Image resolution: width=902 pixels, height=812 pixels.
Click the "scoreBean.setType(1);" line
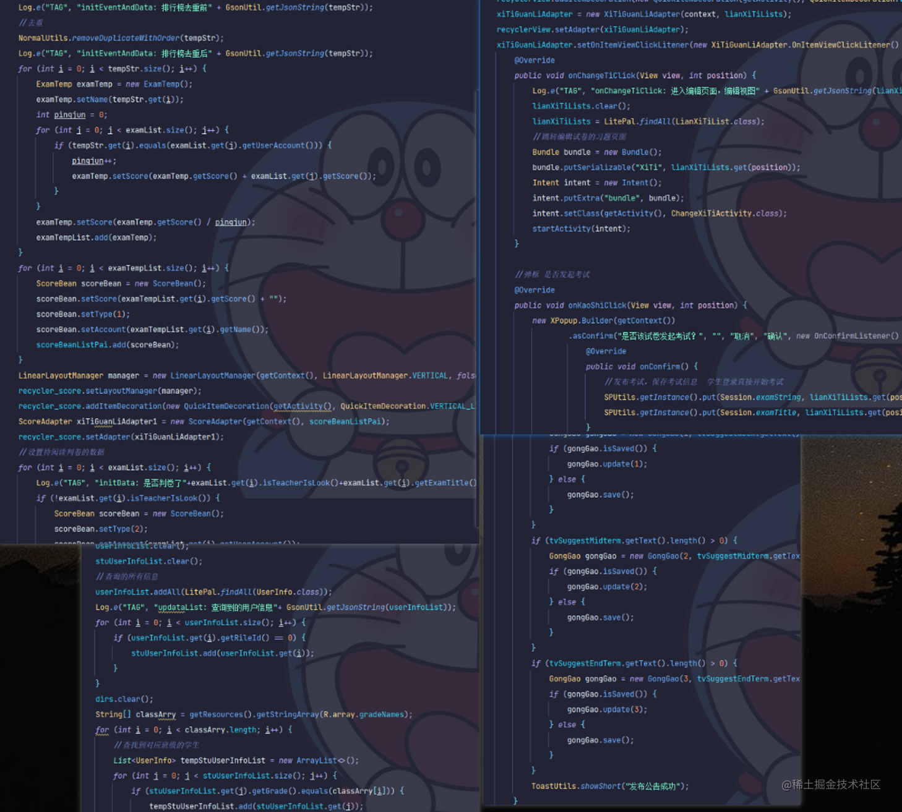point(83,314)
